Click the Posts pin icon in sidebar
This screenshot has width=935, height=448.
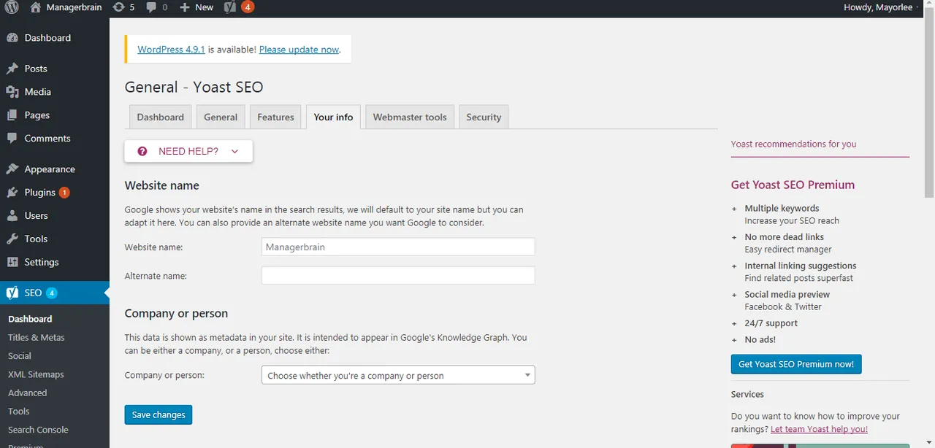coord(12,69)
